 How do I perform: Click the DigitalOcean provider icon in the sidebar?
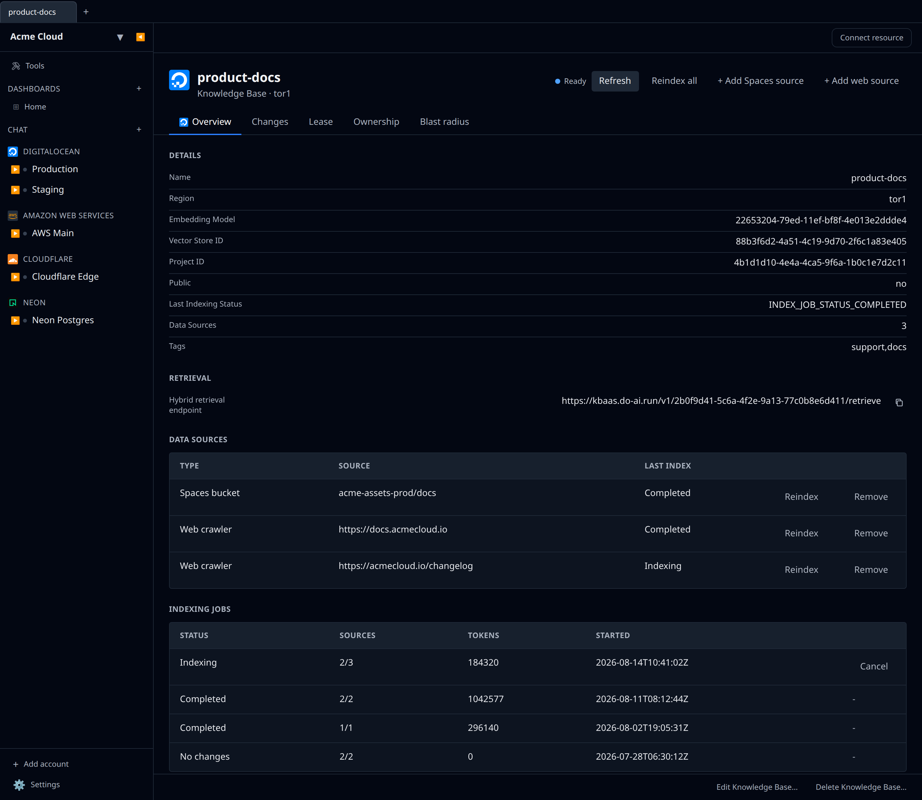[13, 152]
